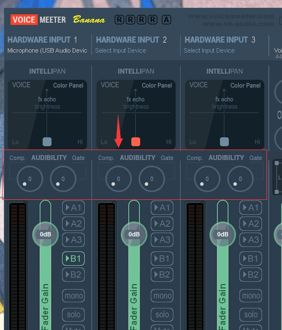The height and width of the screenshot is (330, 282).
Task: Toggle mono on Hardware Input 1
Action: click(74, 296)
